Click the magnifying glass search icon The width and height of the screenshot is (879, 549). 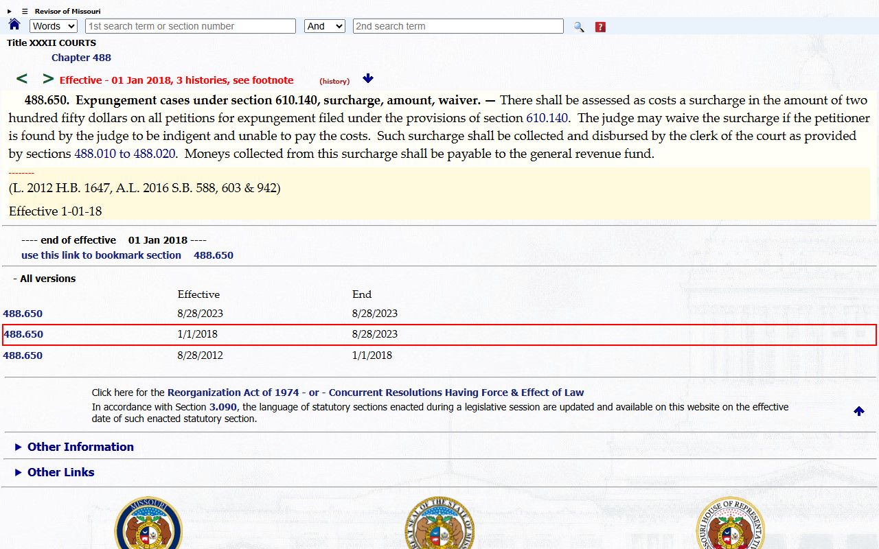pos(579,27)
